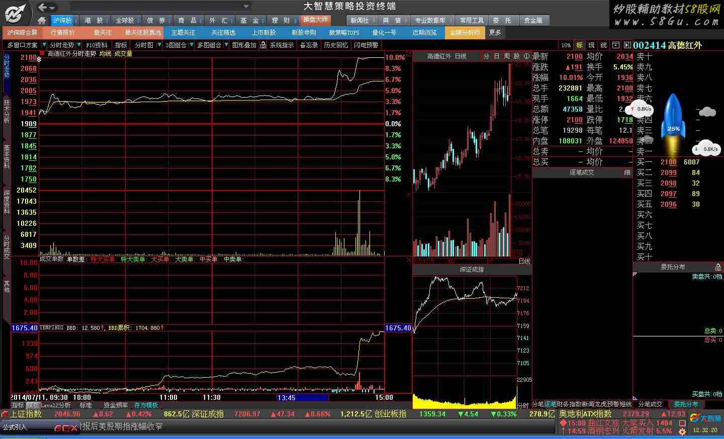Toggle the 现 button in the quote header

tap(591, 45)
